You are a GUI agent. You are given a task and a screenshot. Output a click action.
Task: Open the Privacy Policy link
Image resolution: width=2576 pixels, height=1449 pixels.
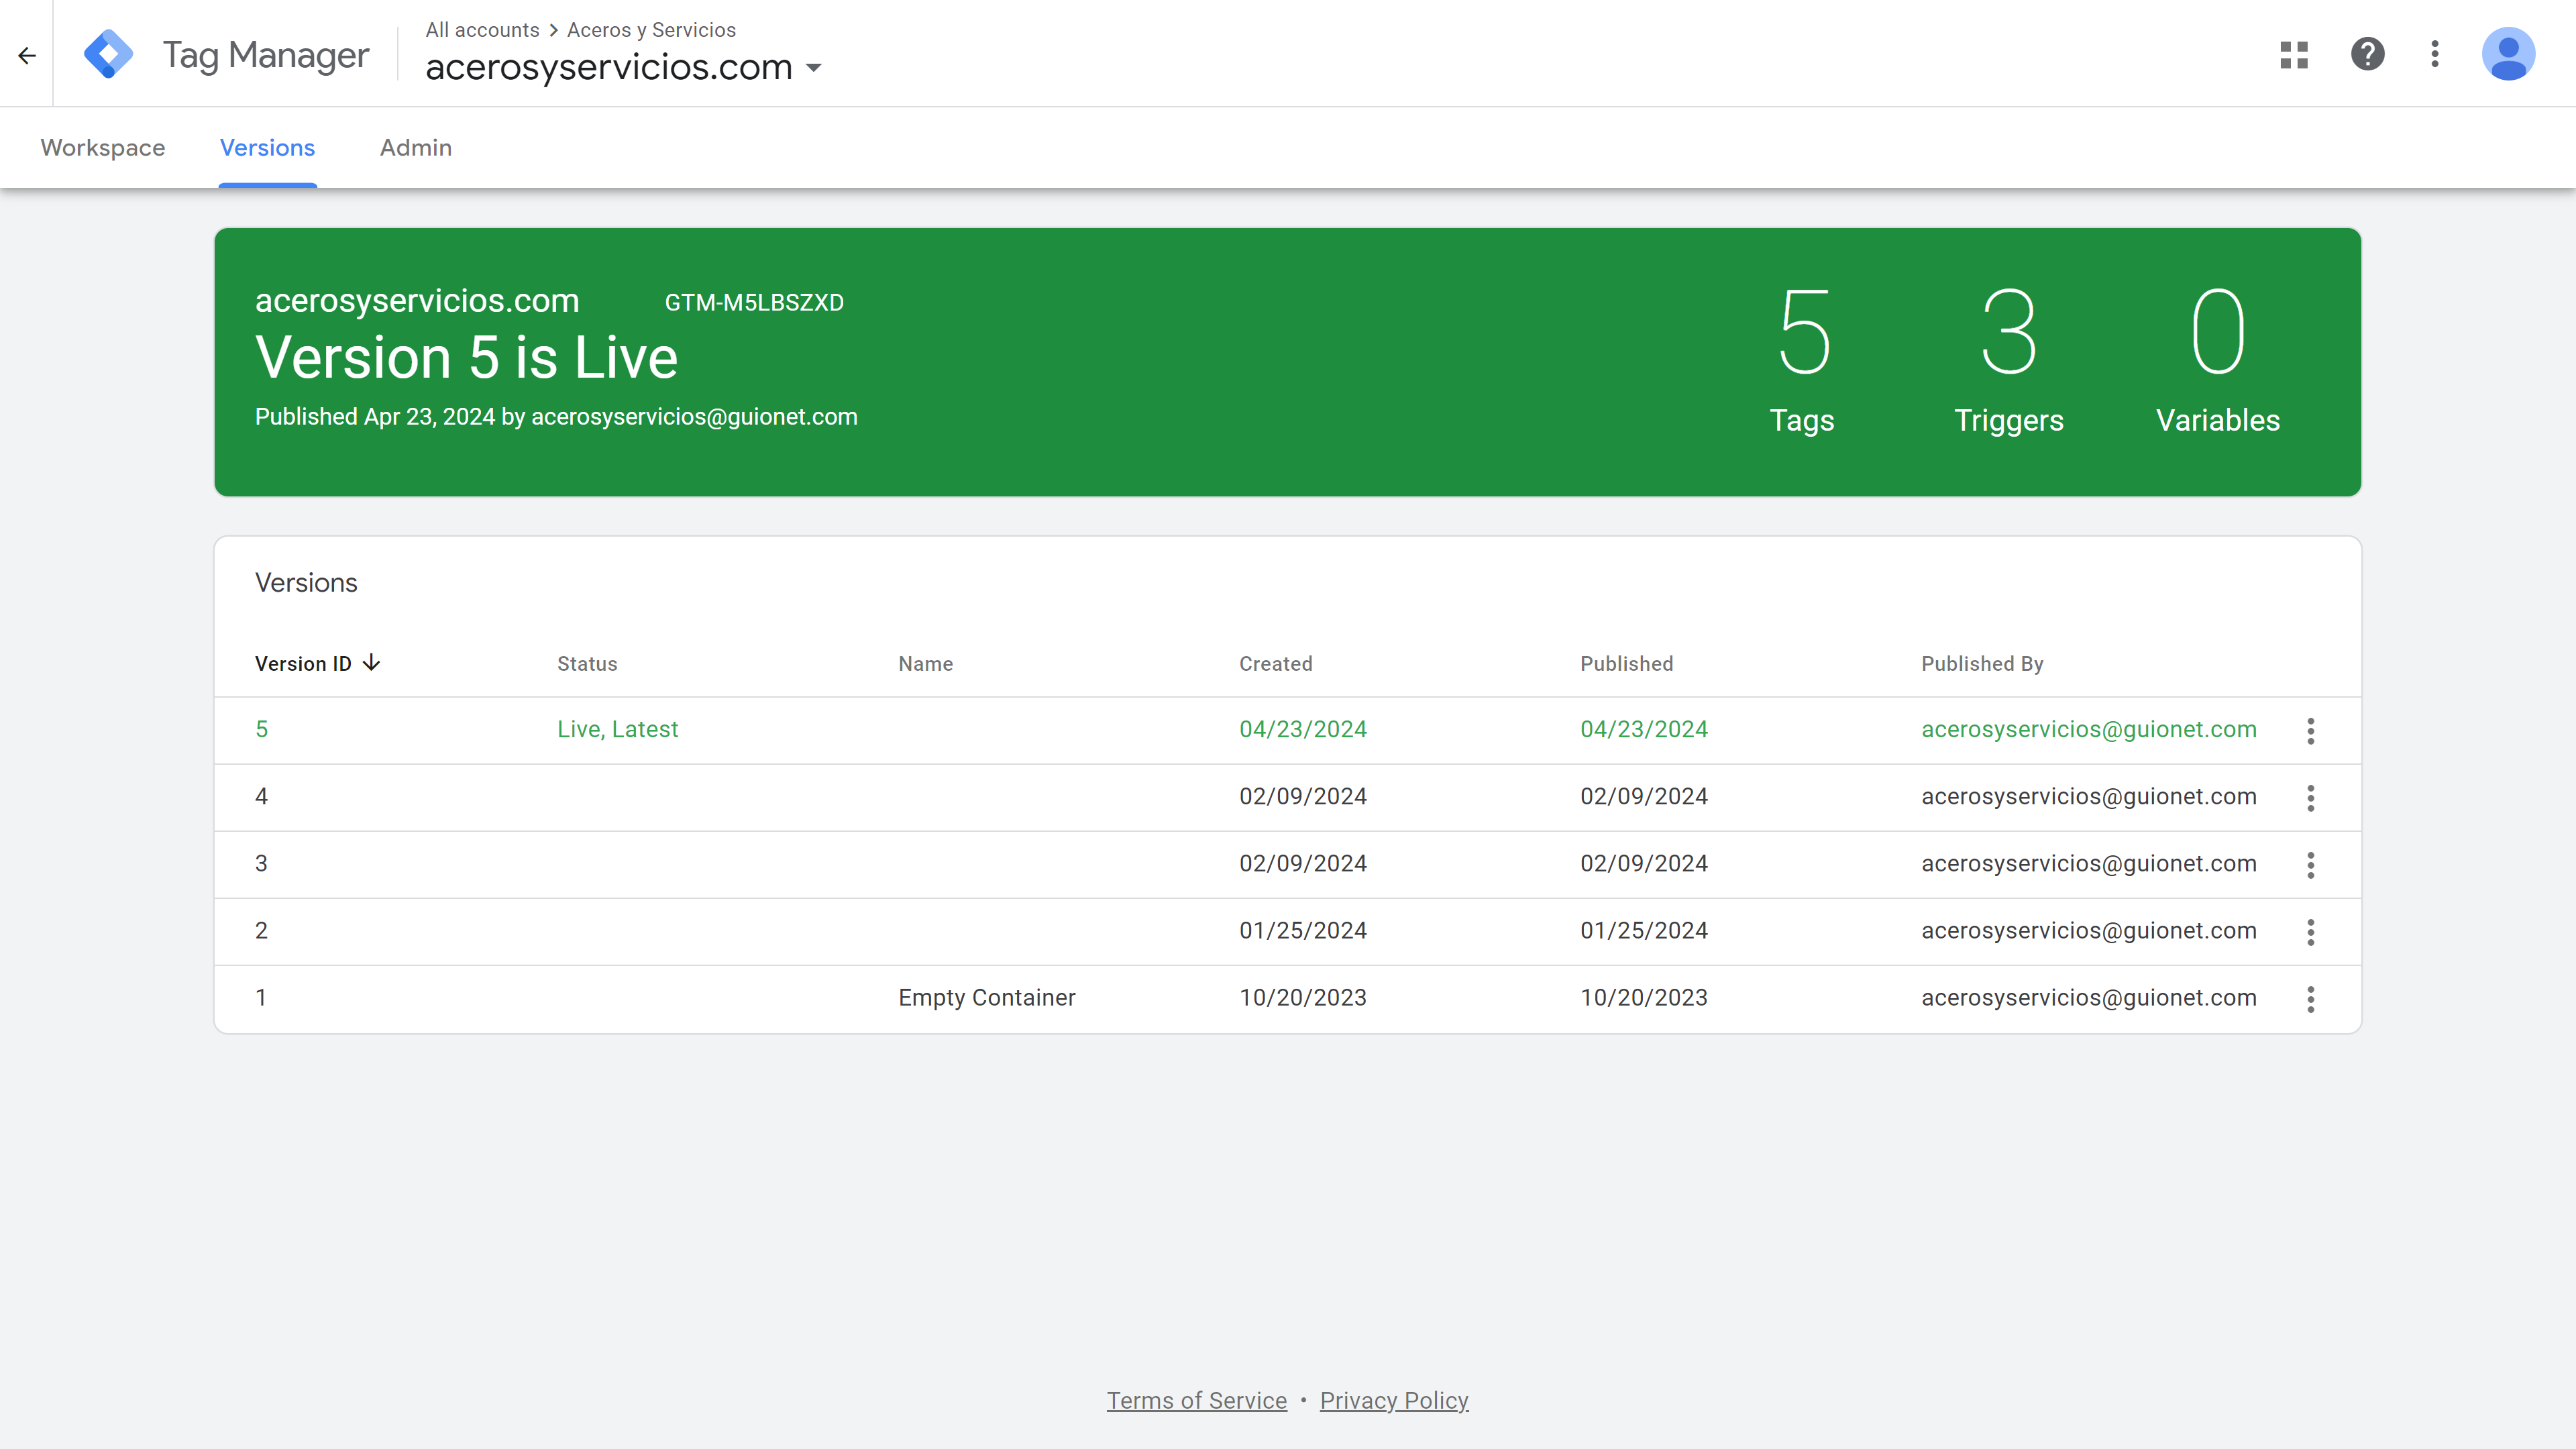point(1394,1400)
